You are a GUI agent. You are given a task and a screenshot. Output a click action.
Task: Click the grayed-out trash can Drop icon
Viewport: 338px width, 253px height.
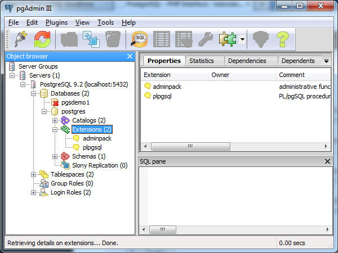[113, 39]
